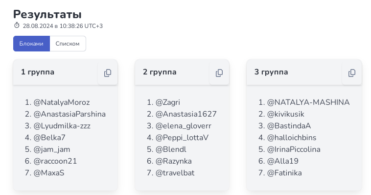Screen dimensions: 371x195
Task: Select the @travelbat entry
Action: (175, 173)
